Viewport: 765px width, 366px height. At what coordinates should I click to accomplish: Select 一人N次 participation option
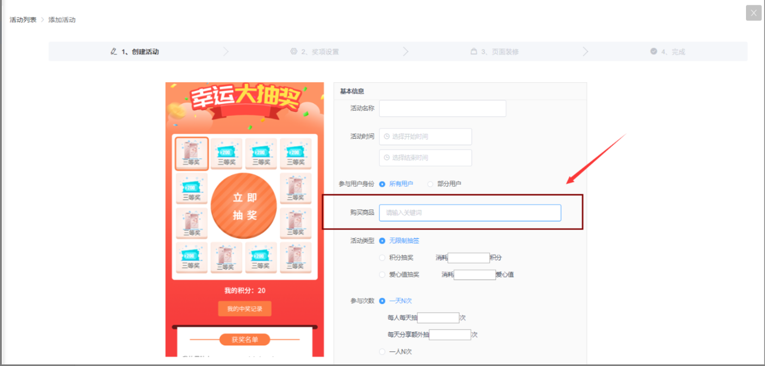coord(382,352)
